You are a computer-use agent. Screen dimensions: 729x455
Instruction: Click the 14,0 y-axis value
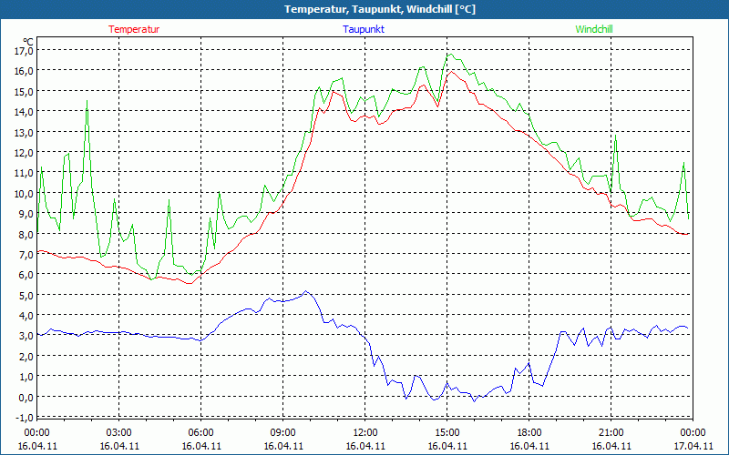point(25,111)
